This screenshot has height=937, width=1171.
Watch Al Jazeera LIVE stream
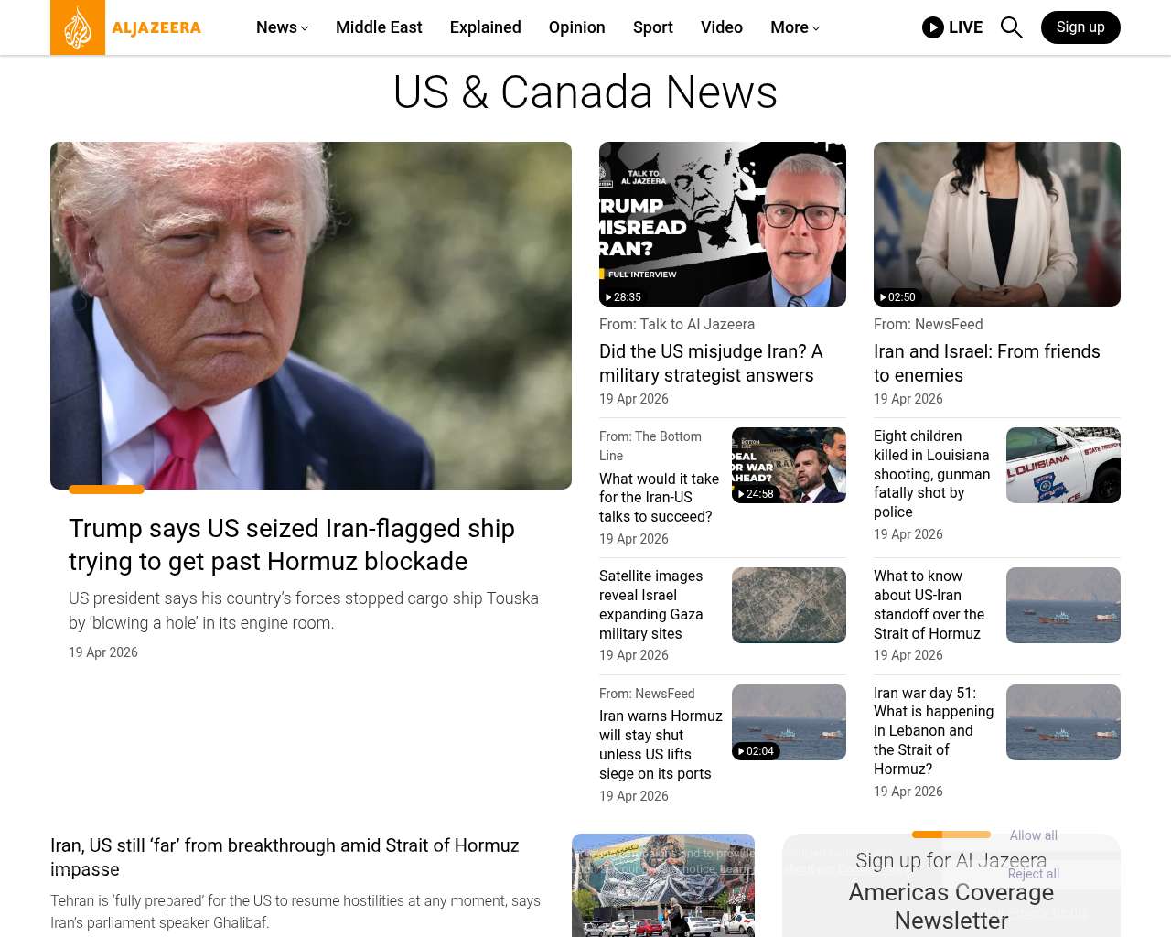(952, 27)
